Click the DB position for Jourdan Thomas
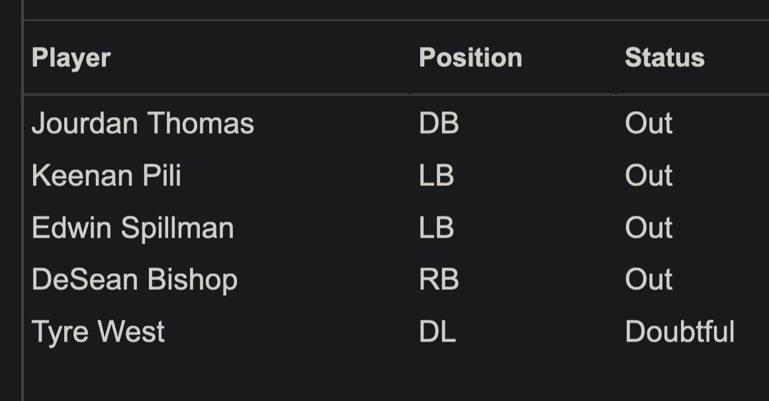 tap(439, 124)
